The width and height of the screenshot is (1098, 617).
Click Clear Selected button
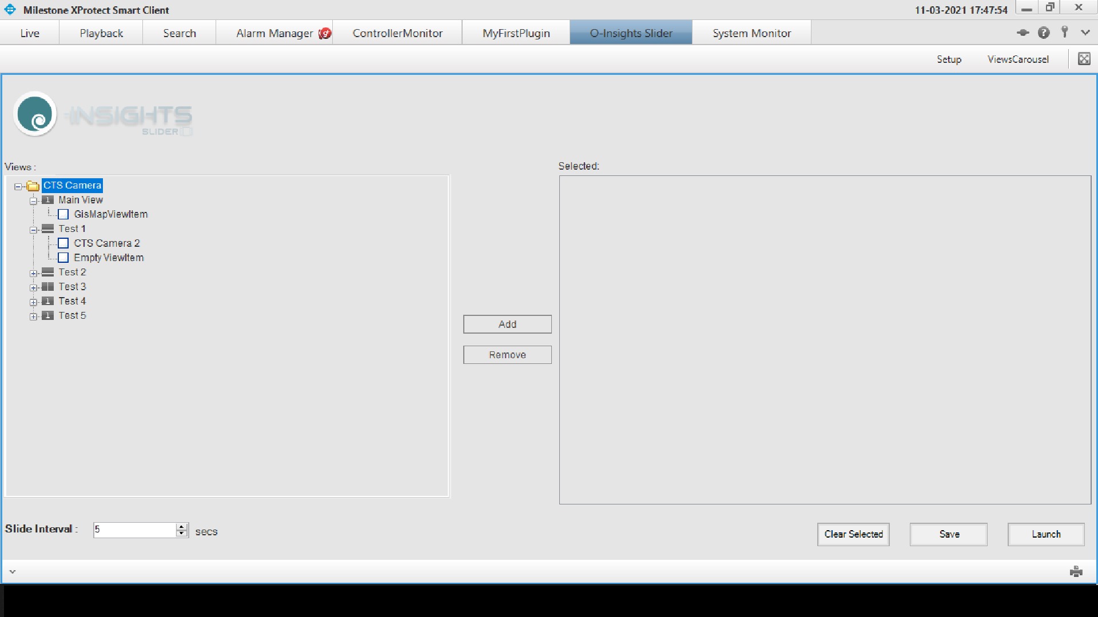pyautogui.click(x=853, y=534)
